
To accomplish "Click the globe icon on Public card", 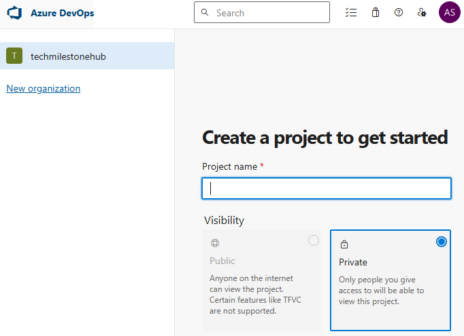I will coord(215,243).
